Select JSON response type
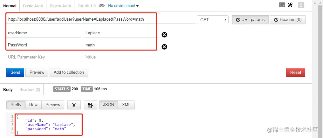 [x=108, y=105]
